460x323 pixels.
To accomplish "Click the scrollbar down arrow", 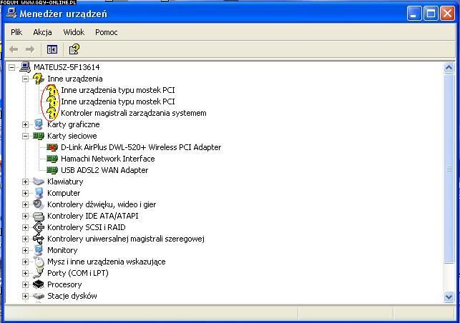I will 449,297.
